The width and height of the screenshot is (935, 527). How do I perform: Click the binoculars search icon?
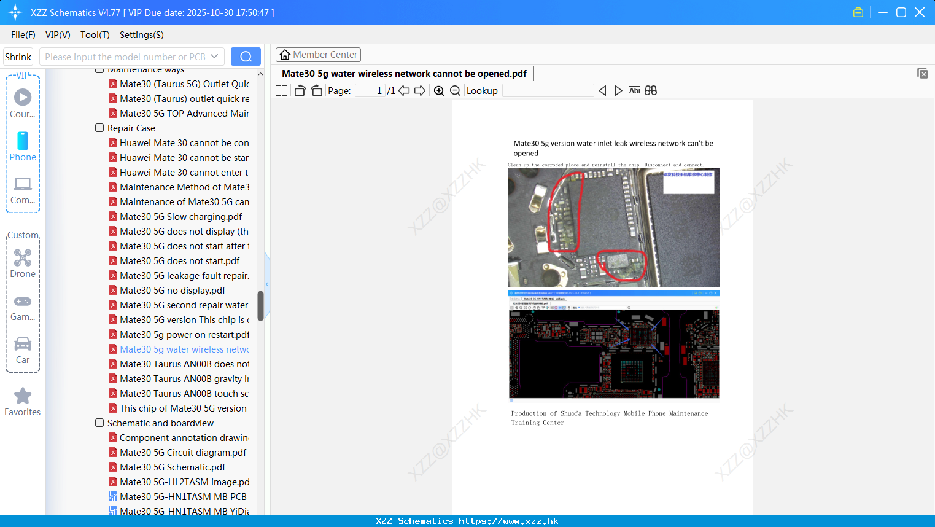pyautogui.click(x=651, y=90)
